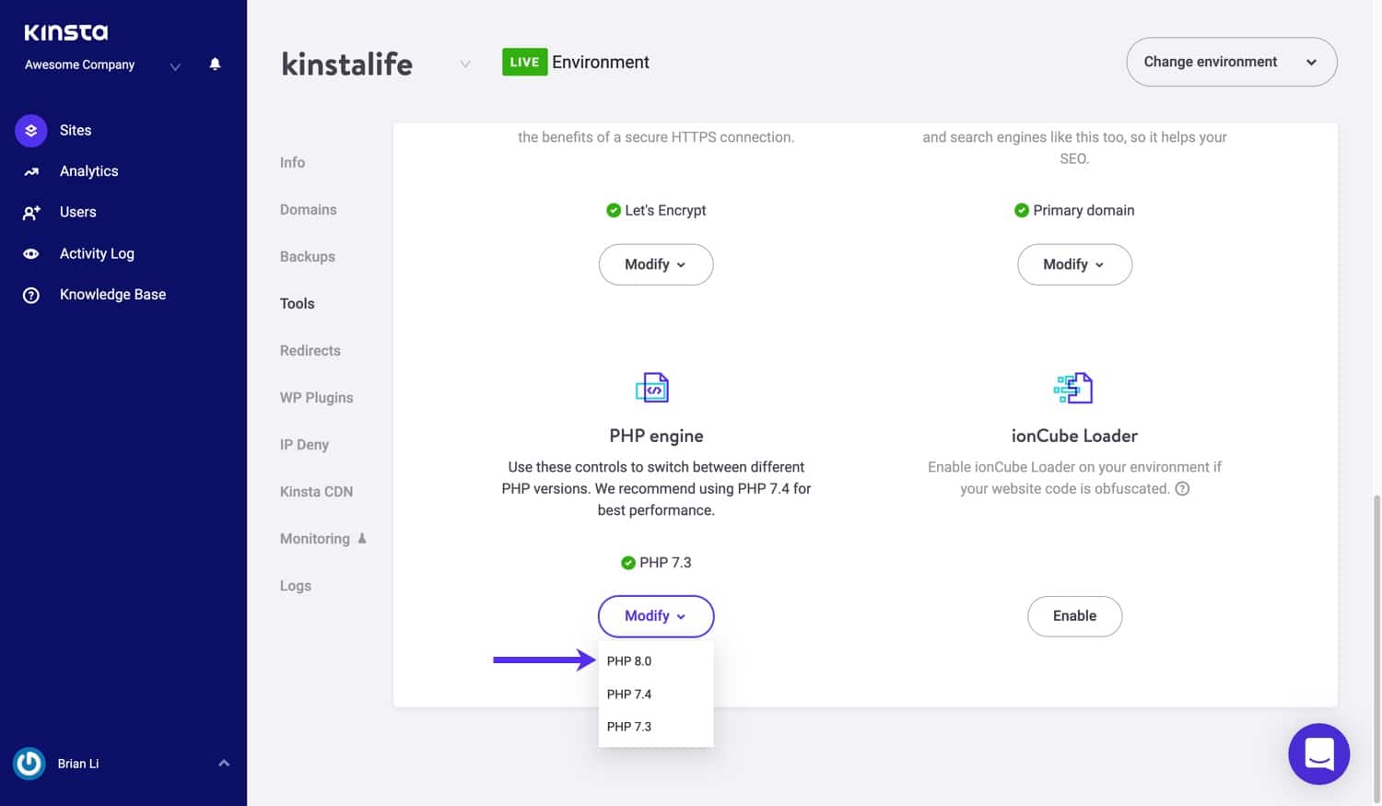Image resolution: width=1382 pixels, height=806 pixels.
Task: Open the Tools tab
Action: click(297, 304)
